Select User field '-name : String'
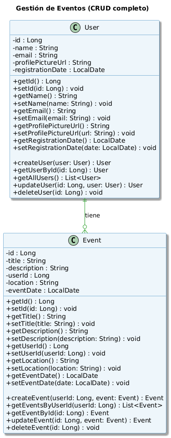The width and height of the screenshot is (171, 438). [35, 48]
